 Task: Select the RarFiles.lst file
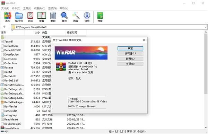tap(11, 107)
